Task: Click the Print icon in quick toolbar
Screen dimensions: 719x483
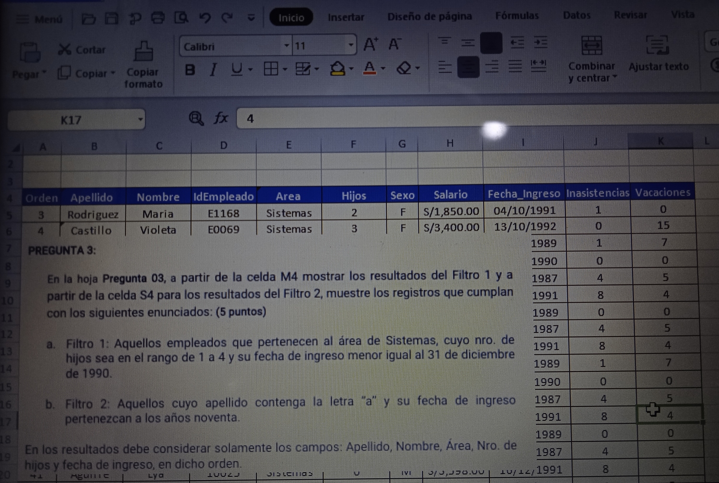Action: click(158, 18)
